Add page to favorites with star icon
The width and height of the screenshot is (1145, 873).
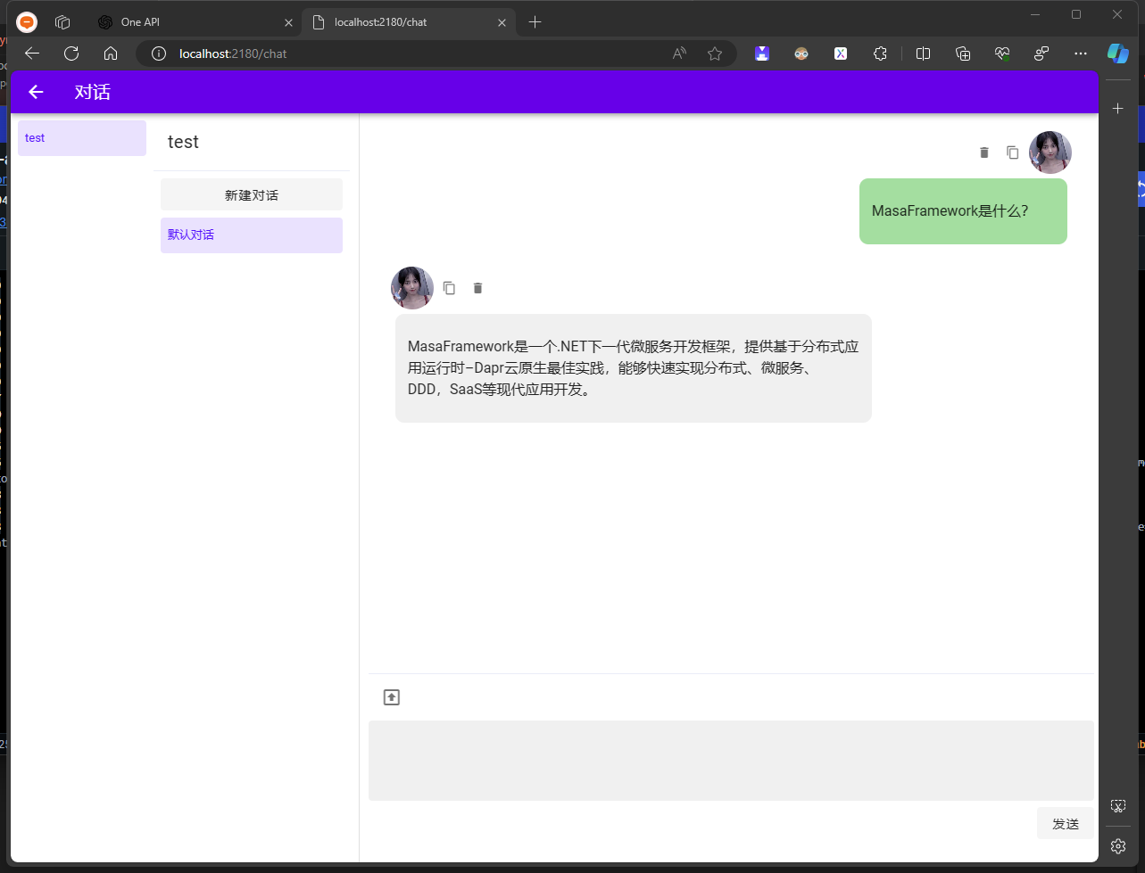click(715, 54)
